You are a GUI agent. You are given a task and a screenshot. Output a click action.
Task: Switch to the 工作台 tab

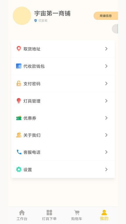tap(22, 215)
